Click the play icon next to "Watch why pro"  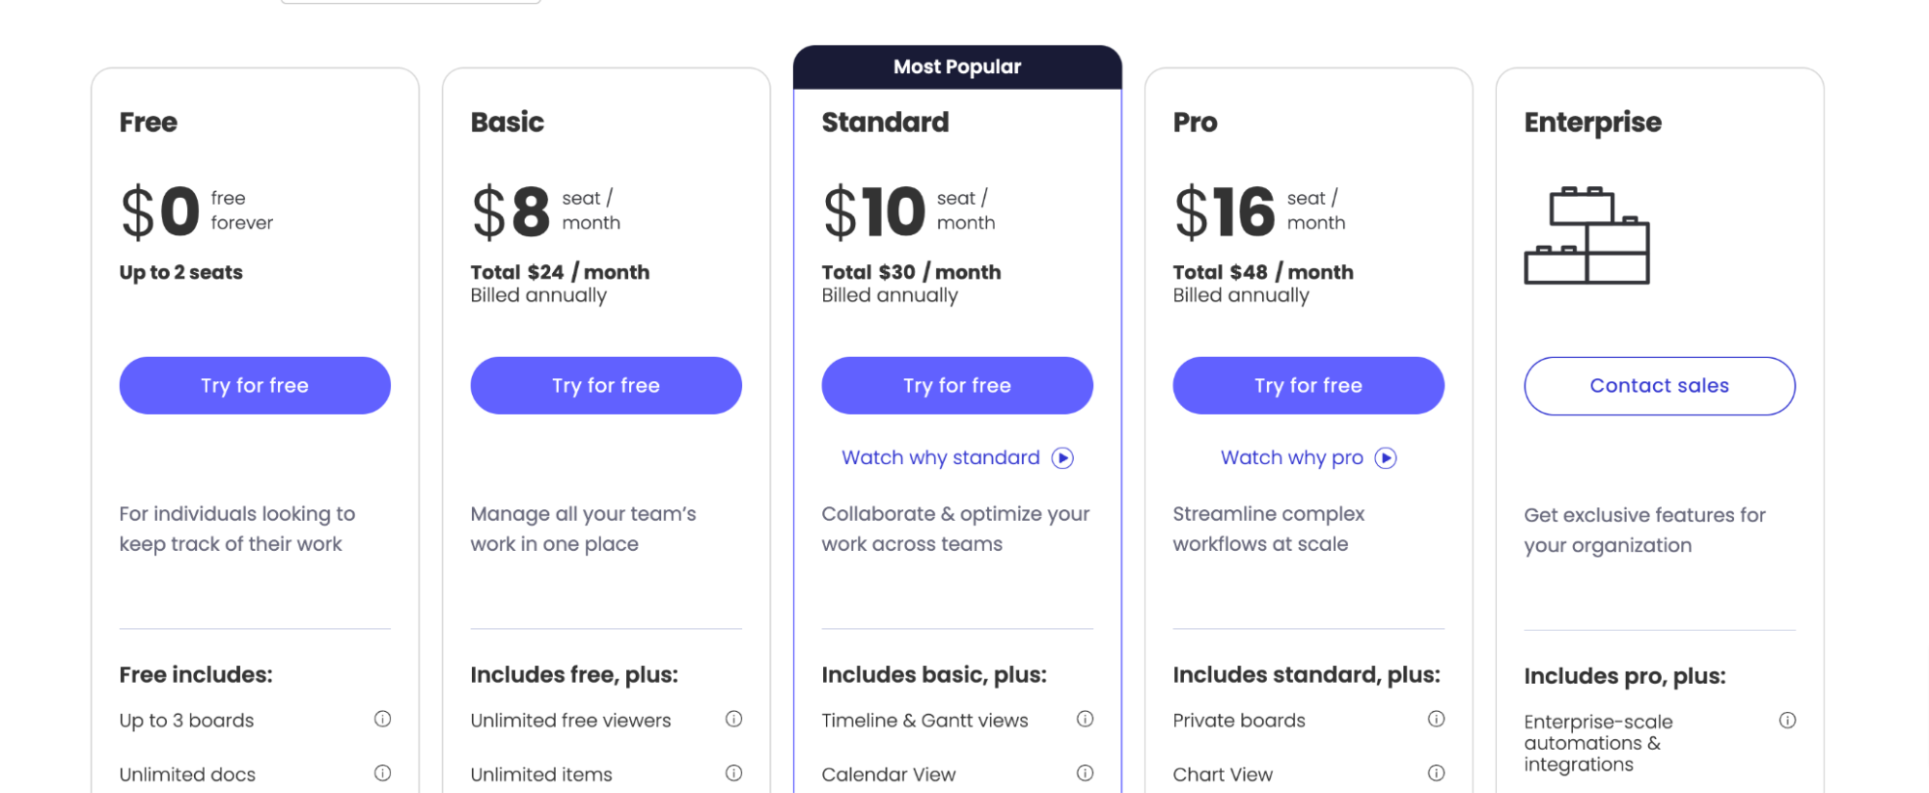click(x=1386, y=457)
